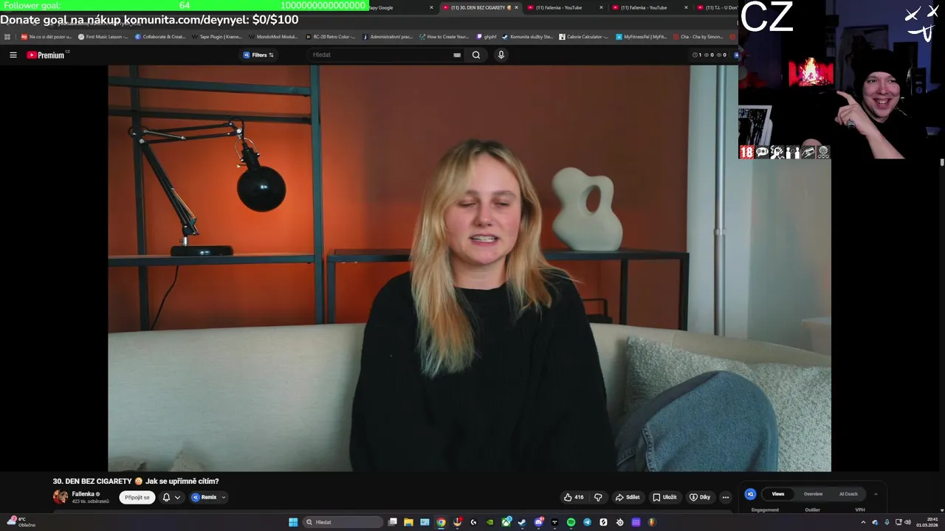
Task: Open Discord from the taskbar
Action: (538, 522)
